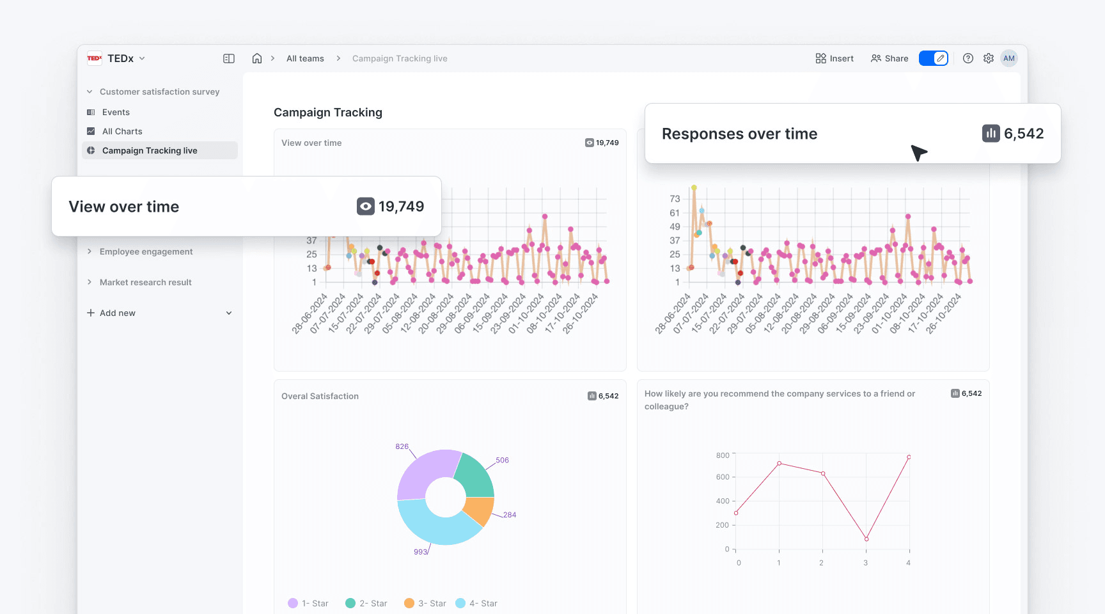The image size is (1105, 614).
Task: Toggle 1- Star legend series
Action: [x=308, y=603]
